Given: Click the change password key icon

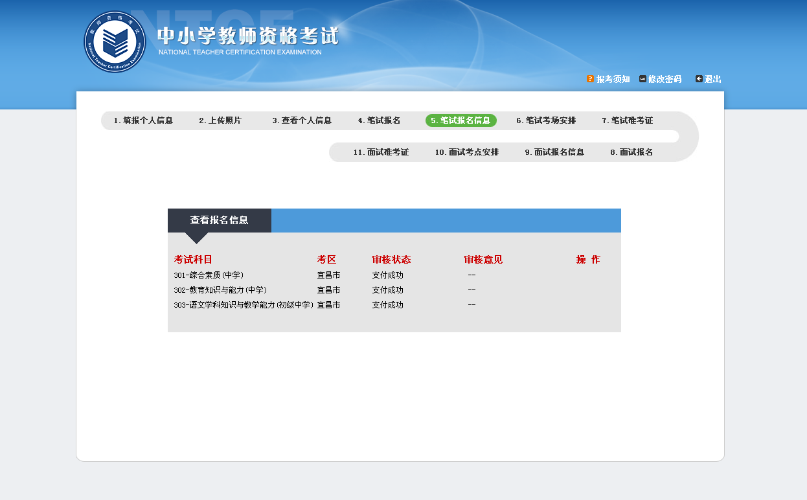Looking at the screenshot, I should pos(642,79).
